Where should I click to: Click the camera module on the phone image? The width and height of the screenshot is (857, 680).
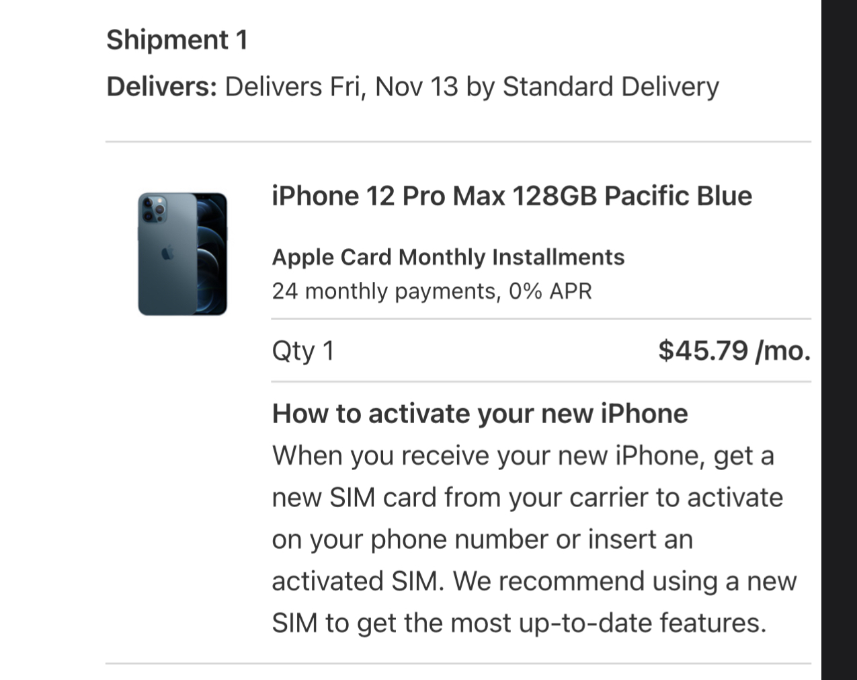click(x=154, y=210)
